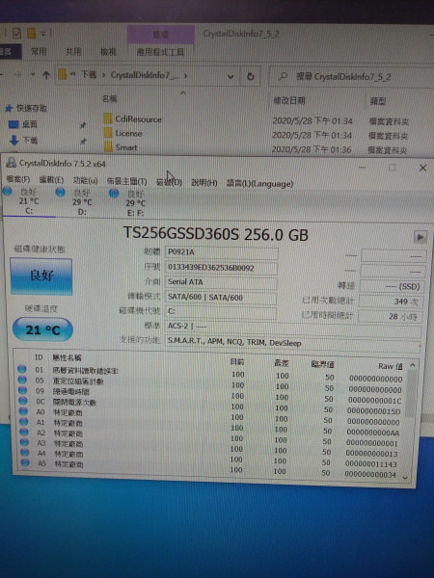The image size is (434, 578).
Task: Open the 檔案(F) menu
Action: pyautogui.click(x=18, y=180)
